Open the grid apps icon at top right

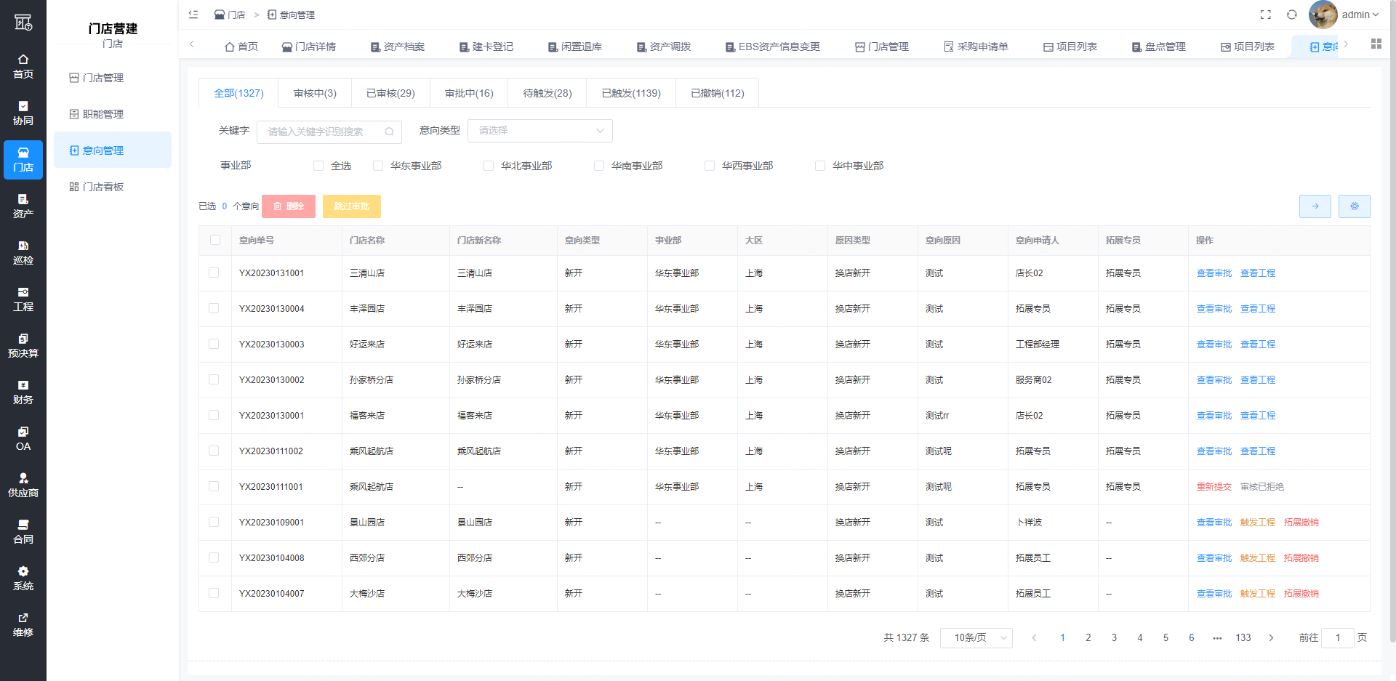[1376, 44]
